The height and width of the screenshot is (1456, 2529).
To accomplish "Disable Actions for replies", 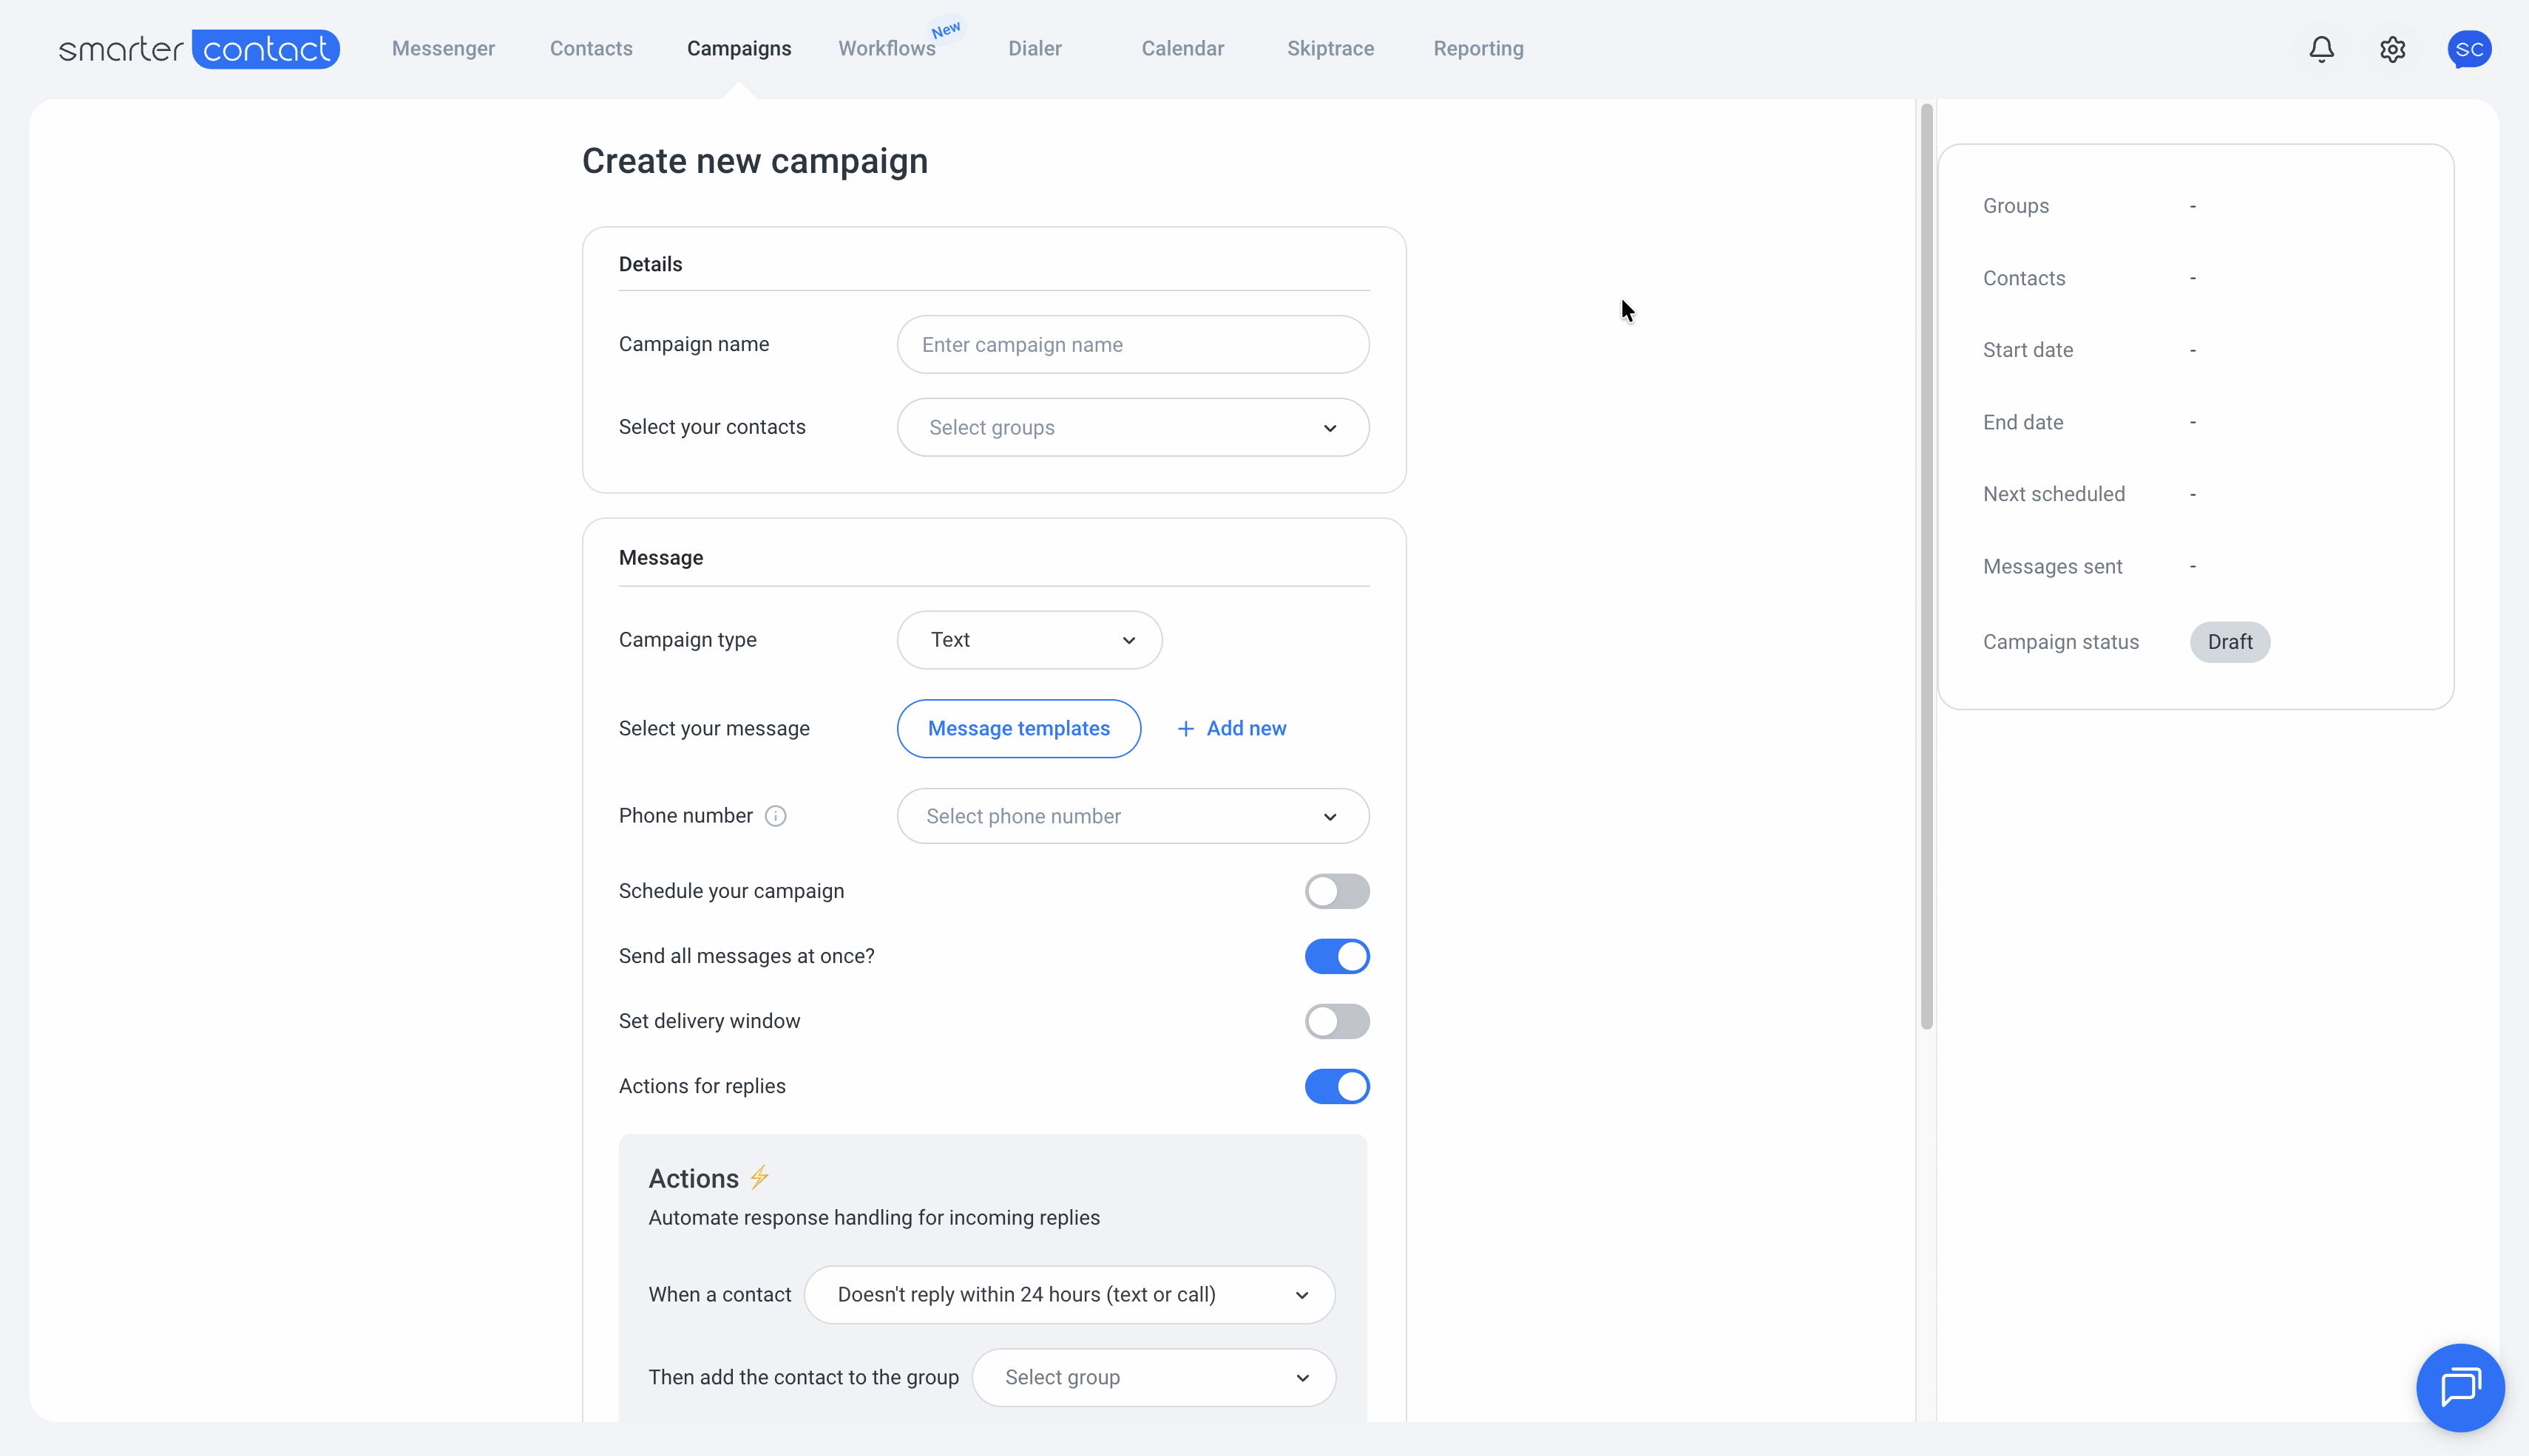I will 1336,1086.
